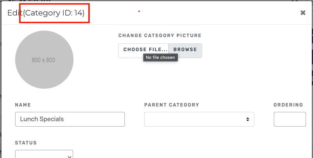Click the Ordering label
The height and width of the screenshot is (158, 313).
click(288, 105)
